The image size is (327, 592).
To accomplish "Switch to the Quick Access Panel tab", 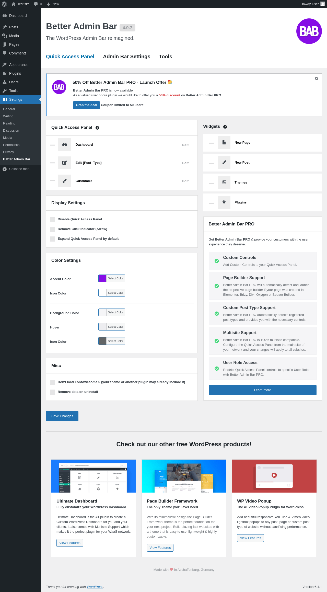I will tap(70, 56).
